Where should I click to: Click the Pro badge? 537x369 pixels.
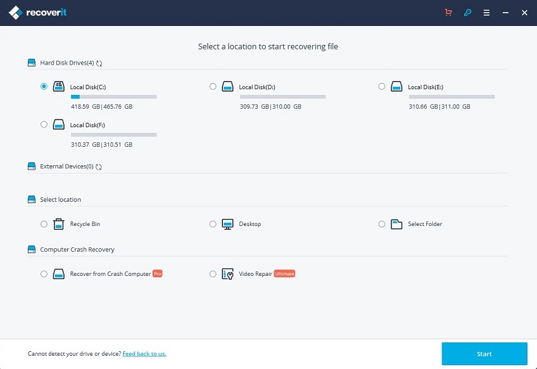157,273
